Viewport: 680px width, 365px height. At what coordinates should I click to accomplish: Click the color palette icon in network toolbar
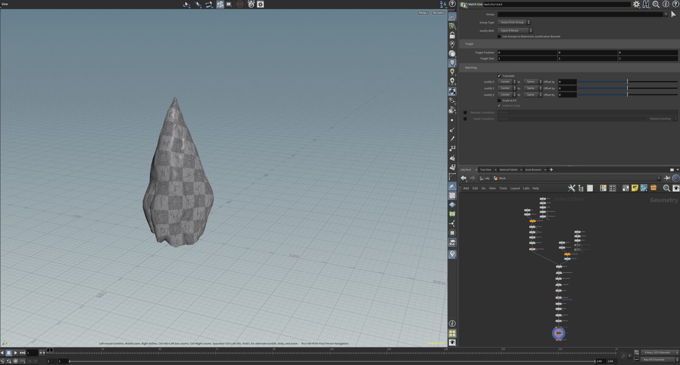click(603, 188)
